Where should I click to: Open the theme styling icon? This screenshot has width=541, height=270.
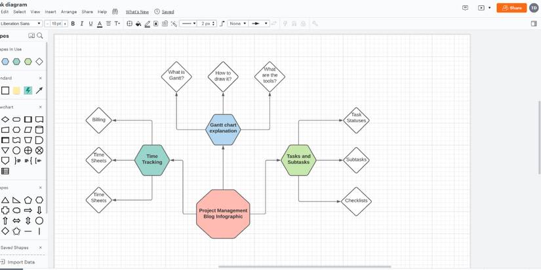click(165, 24)
